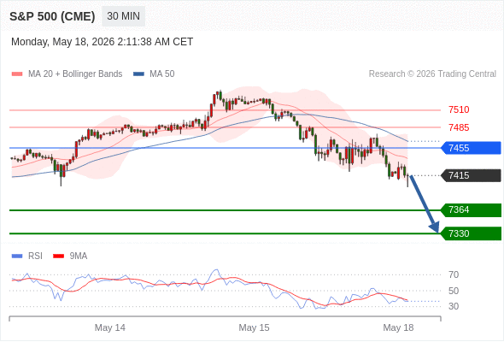Screen dimensions: 504x342
Task: Click the 9MA red legend swatch
Action: (58, 256)
